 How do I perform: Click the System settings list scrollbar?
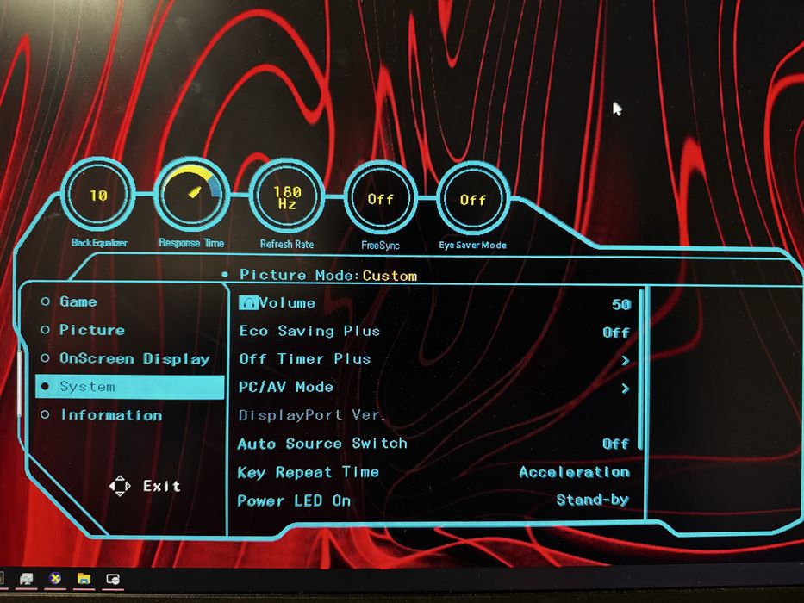click(641, 370)
